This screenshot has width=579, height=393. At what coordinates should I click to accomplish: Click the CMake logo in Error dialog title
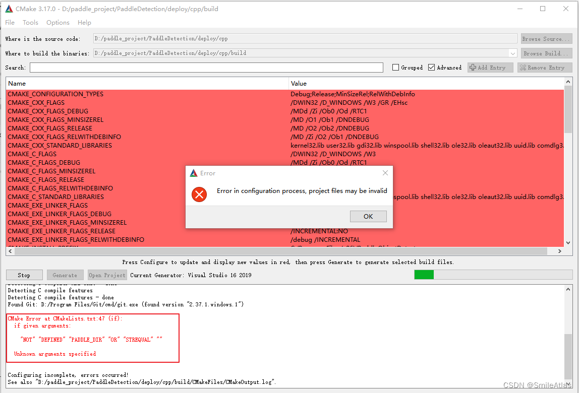194,173
